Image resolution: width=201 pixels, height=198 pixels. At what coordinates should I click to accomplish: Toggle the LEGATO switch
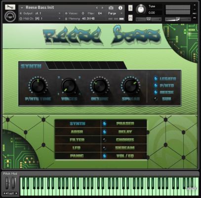pyautogui.click(x=156, y=79)
